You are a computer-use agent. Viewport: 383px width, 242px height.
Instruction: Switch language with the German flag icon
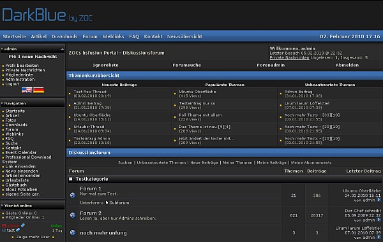point(38,90)
